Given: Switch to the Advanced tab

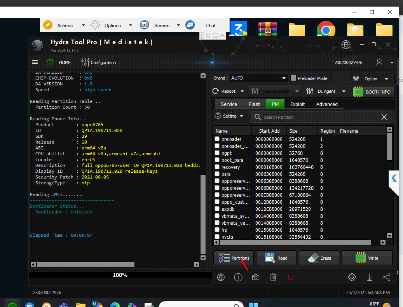Looking at the screenshot, I should click(x=327, y=104).
